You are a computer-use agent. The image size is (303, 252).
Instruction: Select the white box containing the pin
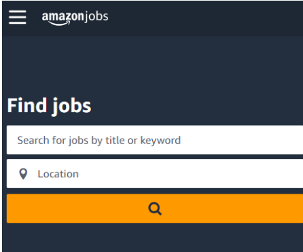pos(155,174)
